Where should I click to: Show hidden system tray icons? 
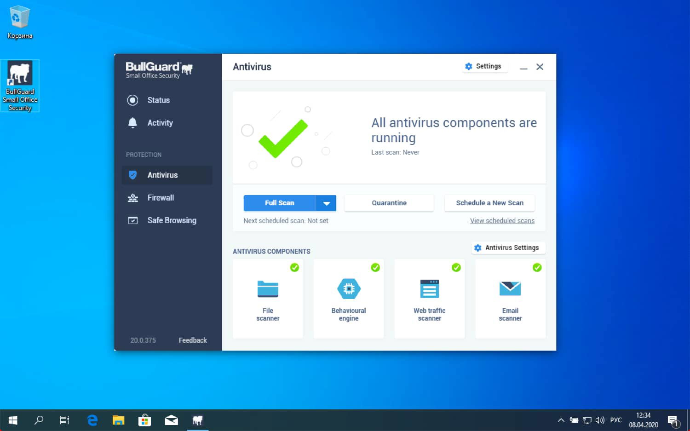point(561,420)
